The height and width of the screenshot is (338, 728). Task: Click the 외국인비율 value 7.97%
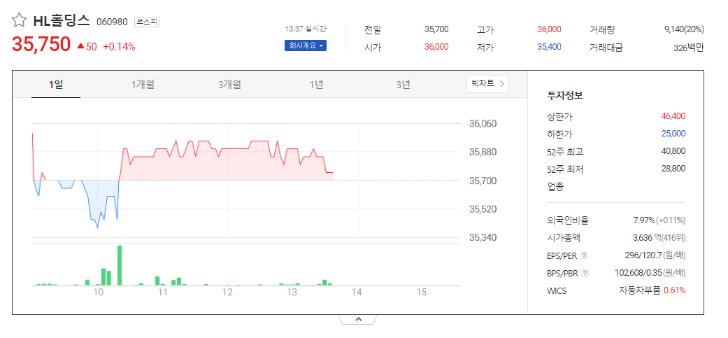click(644, 220)
